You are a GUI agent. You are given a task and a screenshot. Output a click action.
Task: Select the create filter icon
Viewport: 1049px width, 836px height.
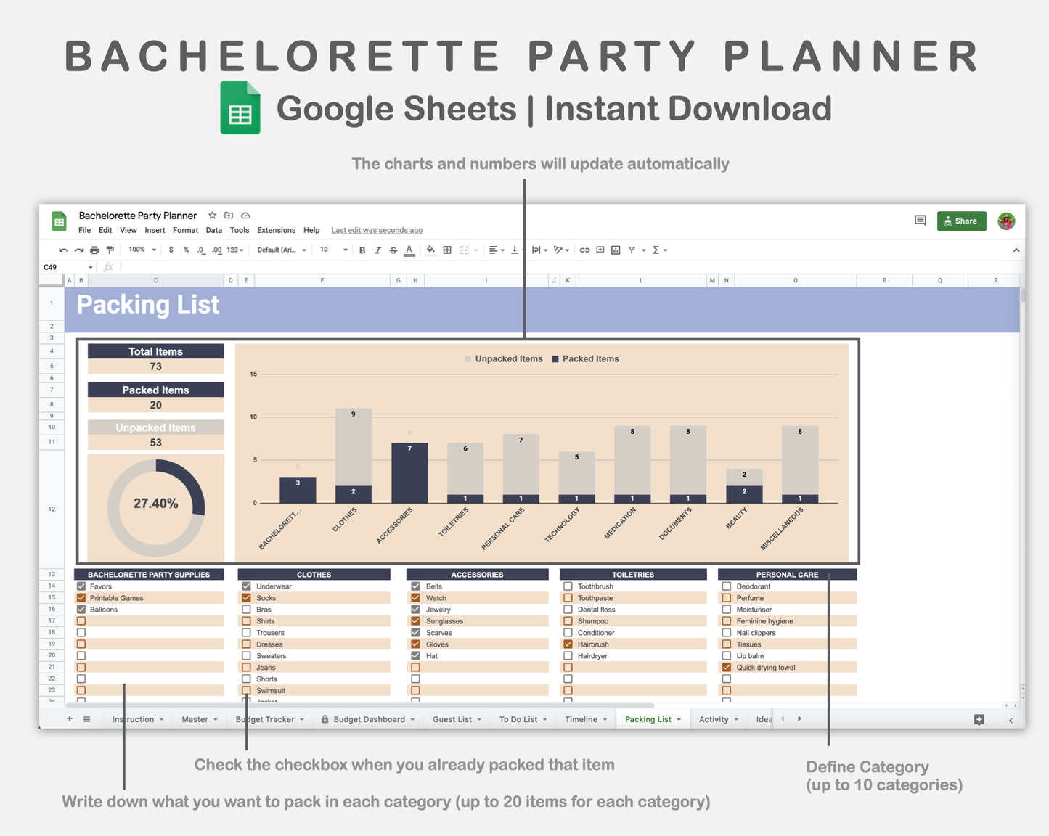(x=632, y=250)
